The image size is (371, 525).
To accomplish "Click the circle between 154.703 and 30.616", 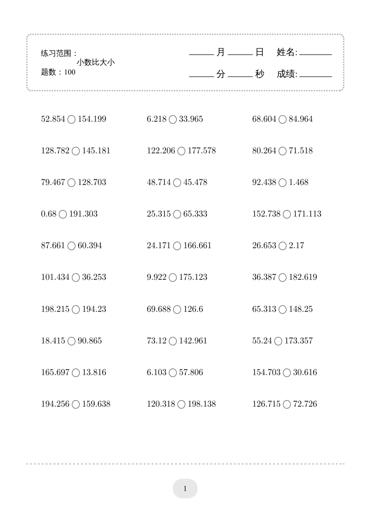I will [x=287, y=373].
